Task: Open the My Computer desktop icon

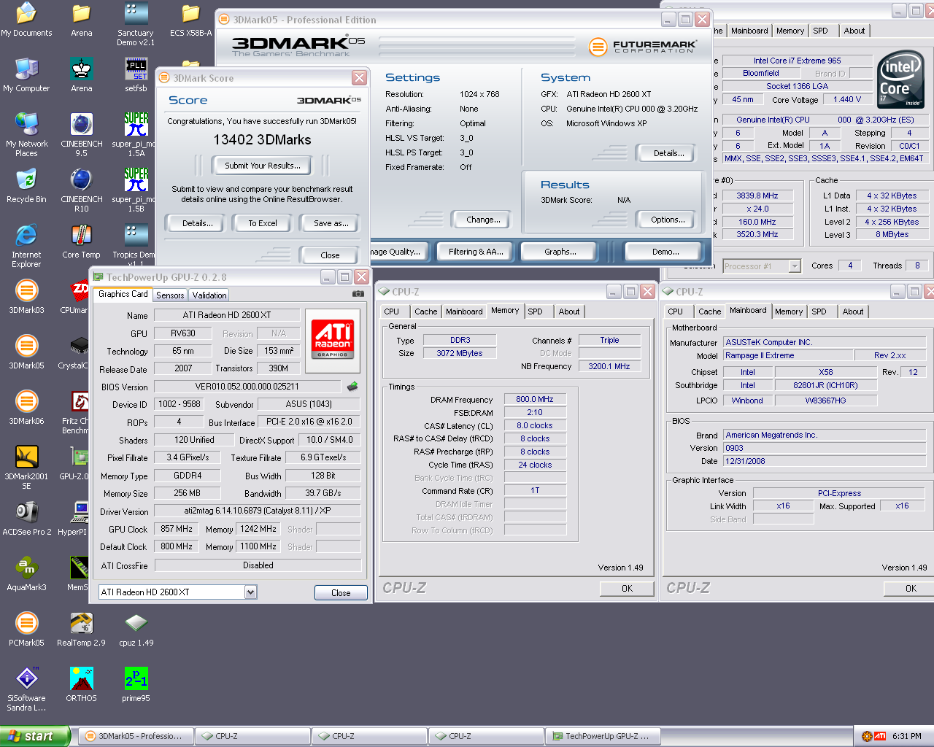Action: [26, 75]
